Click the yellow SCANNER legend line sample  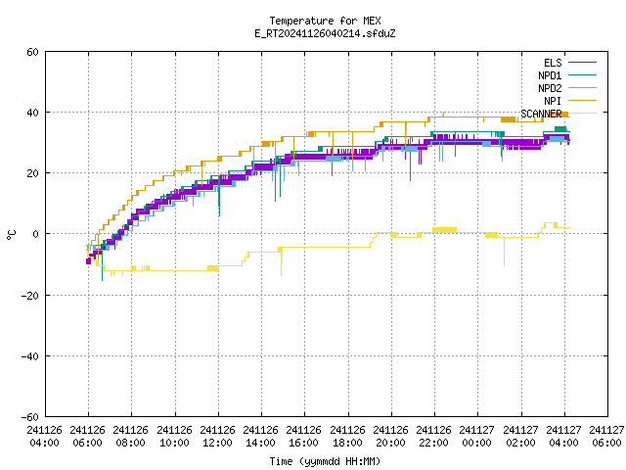(583, 114)
